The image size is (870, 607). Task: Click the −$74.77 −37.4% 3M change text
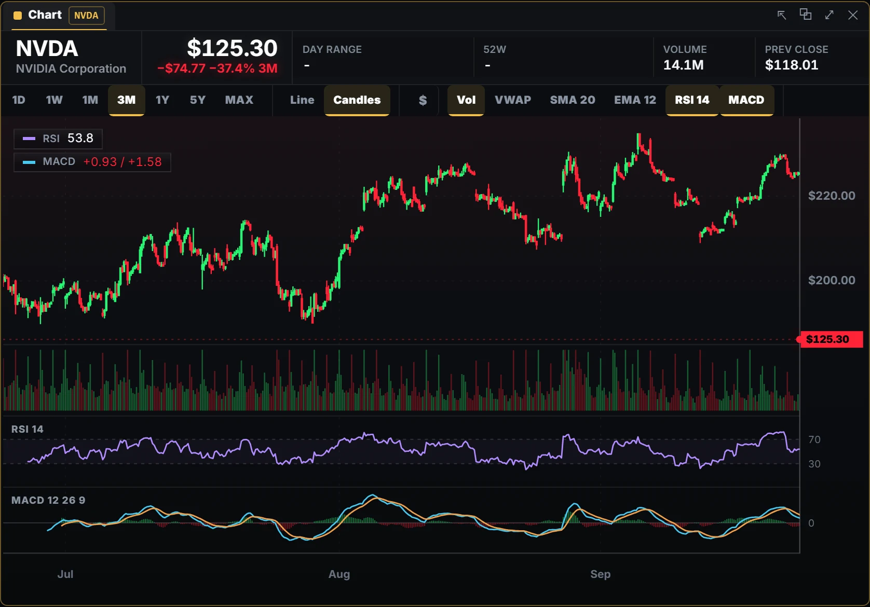click(x=217, y=68)
